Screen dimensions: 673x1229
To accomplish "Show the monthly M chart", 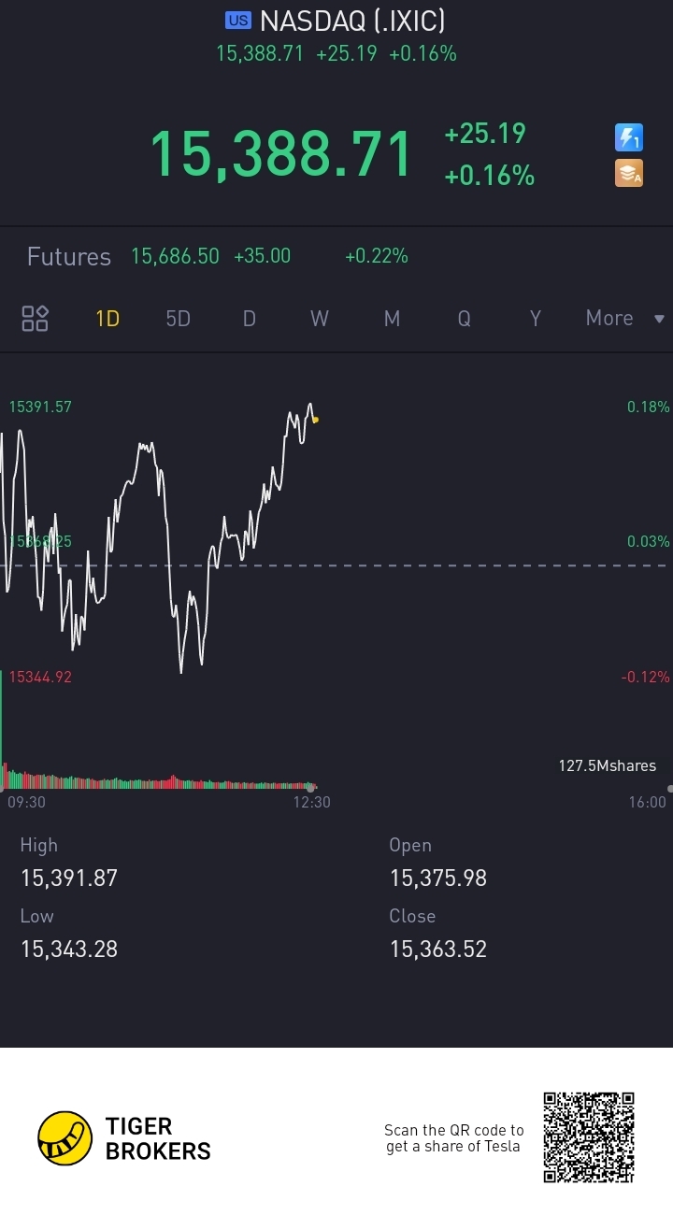I will coord(392,319).
